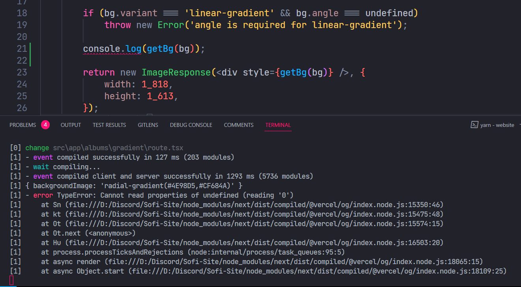The image size is (521, 287).
Task: Open the DEBUG CONSOLE tab
Action: tap(191, 125)
